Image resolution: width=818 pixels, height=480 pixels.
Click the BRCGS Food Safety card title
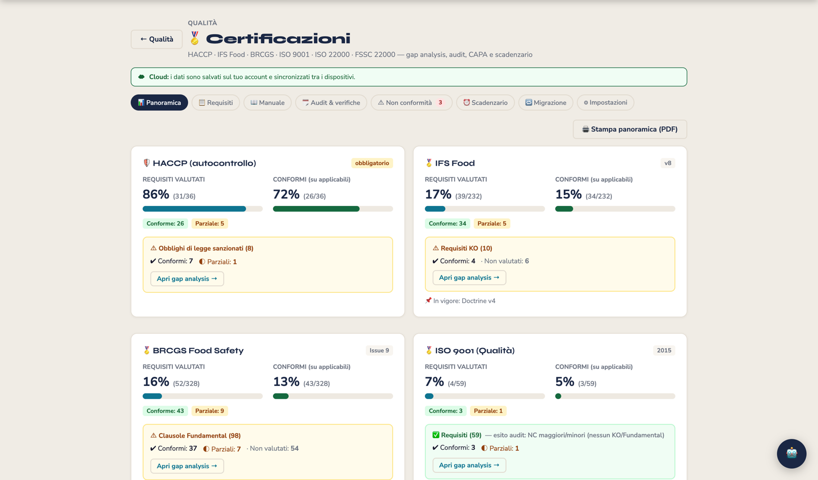(x=198, y=350)
